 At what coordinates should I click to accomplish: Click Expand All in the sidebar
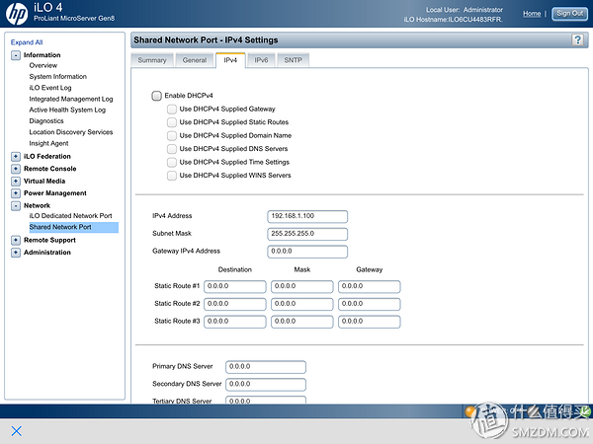(x=27, y=42)
